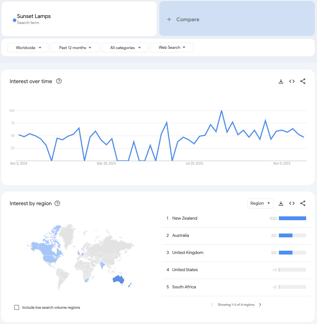Open help for Interest by region

click(x=57, y=203)
